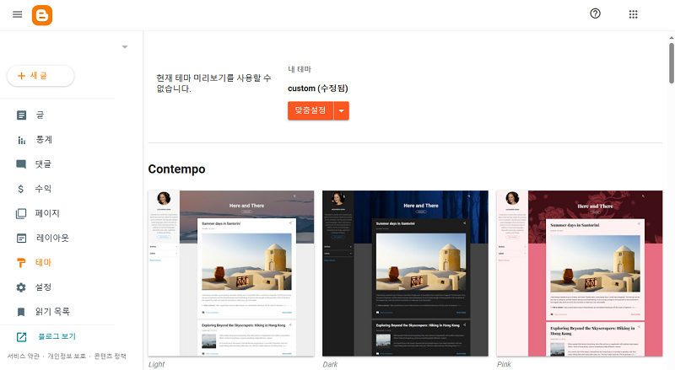Image resolution: width=675 pixels, height=370 pixels.
Task: Click the custom (수정됨) theme name
Action: [318, 88]
